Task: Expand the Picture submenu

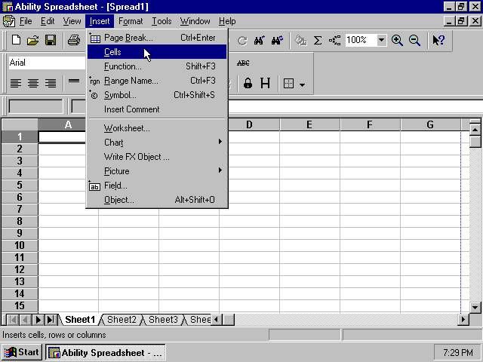Action: click(158, 171)
